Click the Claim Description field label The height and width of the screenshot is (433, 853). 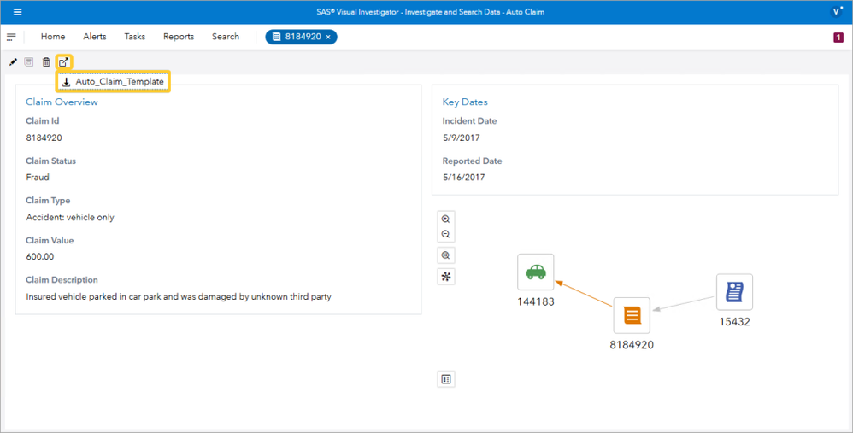[62, 280]
